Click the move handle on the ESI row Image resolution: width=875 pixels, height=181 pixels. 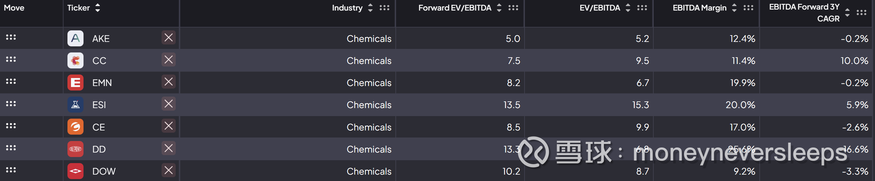point(11,104)
